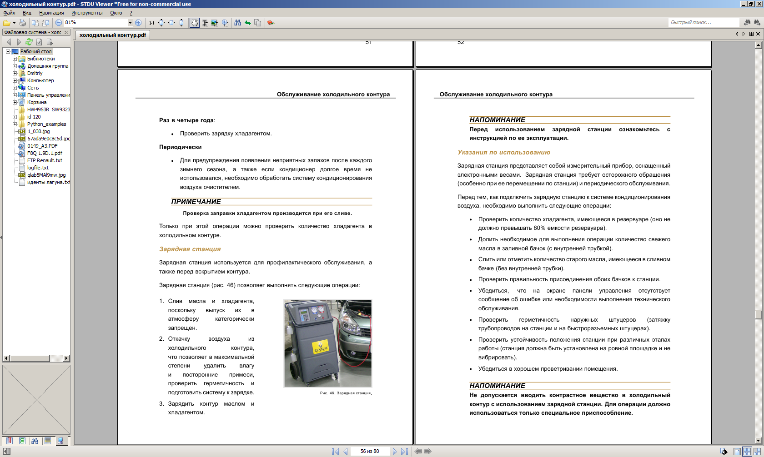Open the Файл menu
This screenshot has width=764, height=457.
[x=9, y=13]
